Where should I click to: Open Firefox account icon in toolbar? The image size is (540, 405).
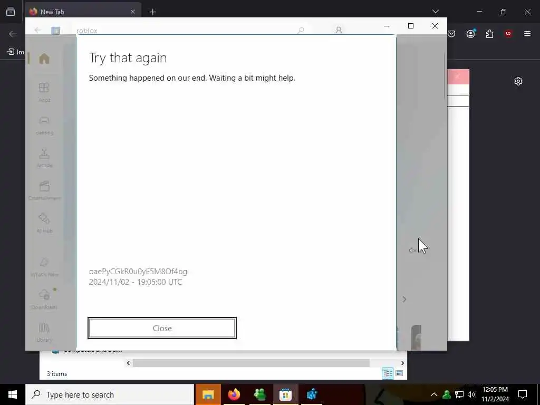pos(471,33)
